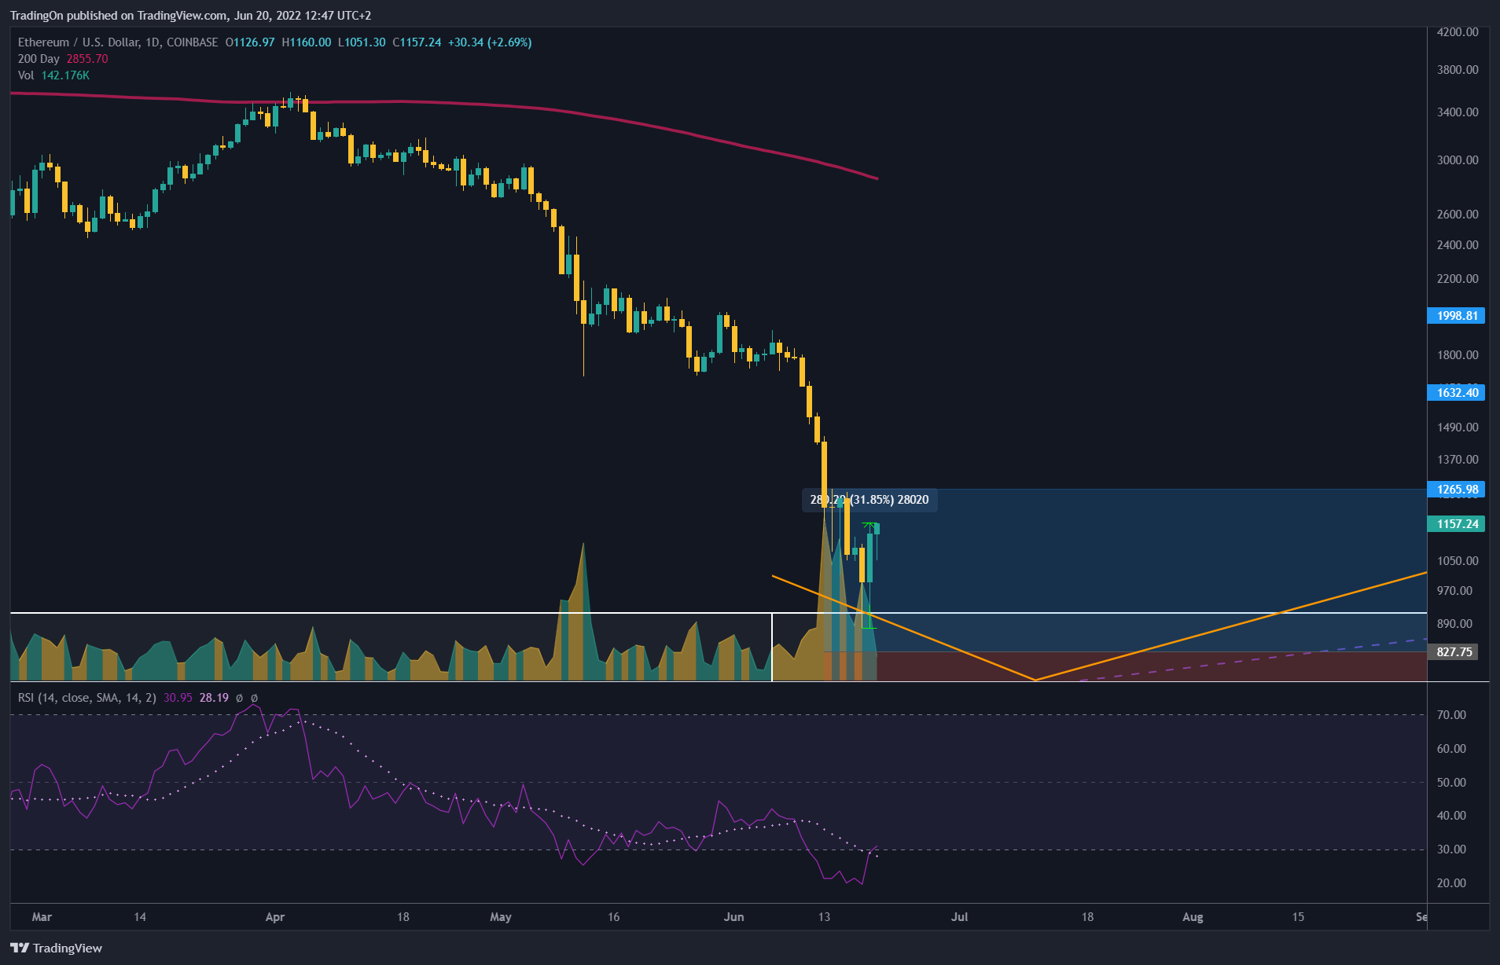
Task: Click the '2200.00' price axis label
Action: point(1457,279)
